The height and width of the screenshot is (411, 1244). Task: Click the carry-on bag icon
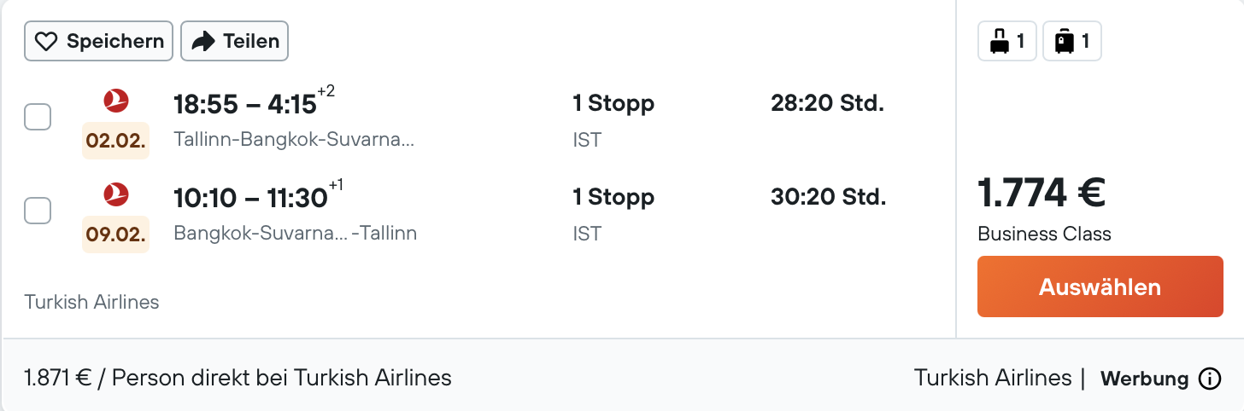click(x=998, y=41)
